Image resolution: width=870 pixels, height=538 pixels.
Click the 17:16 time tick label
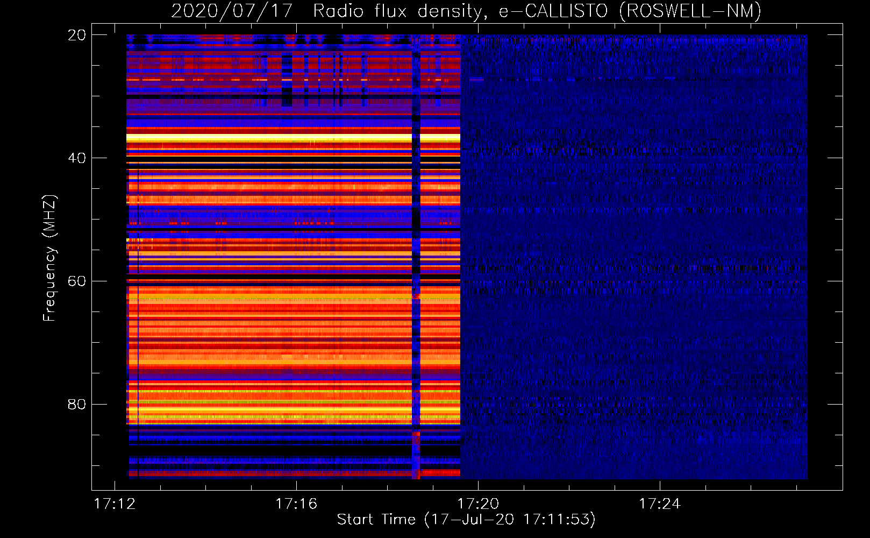(x=296, y=504)
